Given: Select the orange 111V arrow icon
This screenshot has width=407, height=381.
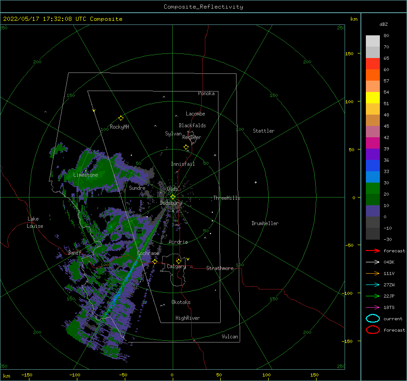Looking at the screenshot, I should [373, 273].
